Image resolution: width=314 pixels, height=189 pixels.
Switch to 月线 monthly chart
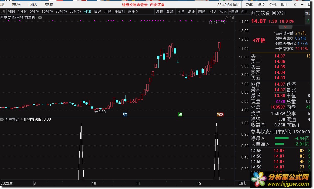point(108,11)
